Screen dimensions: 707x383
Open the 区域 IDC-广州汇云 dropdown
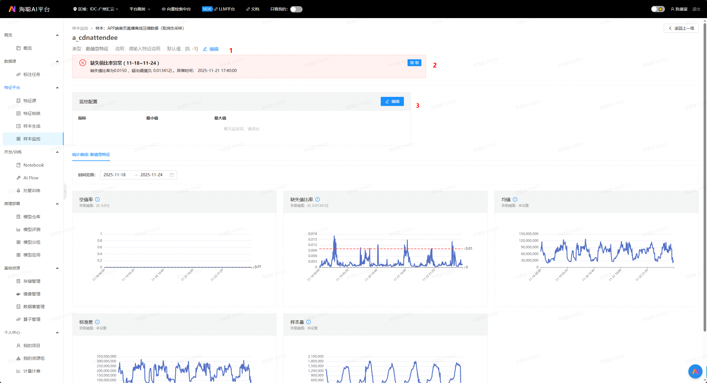pyautogui.click(x=96, y=9)
